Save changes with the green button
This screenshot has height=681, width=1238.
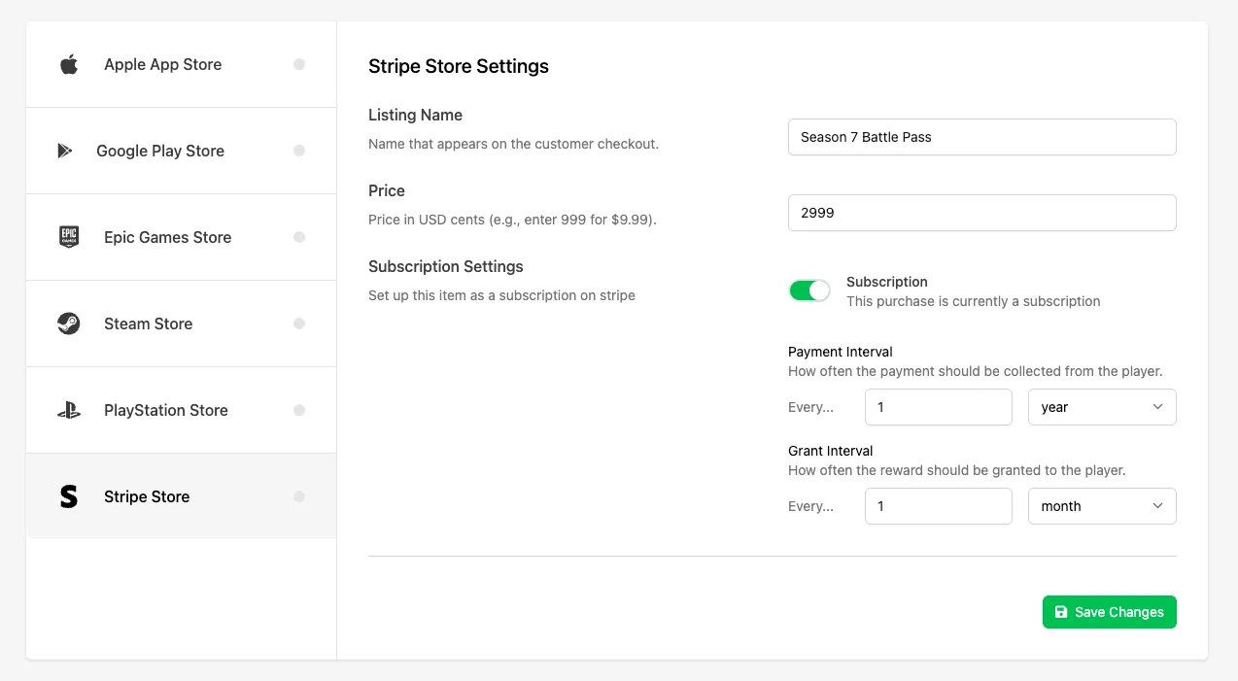[x=1109, y=612]
